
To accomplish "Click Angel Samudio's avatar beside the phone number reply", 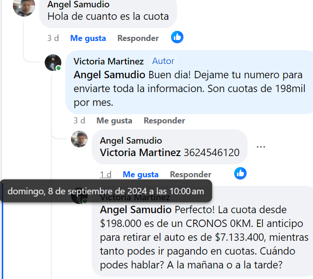I will pos(79,139).
